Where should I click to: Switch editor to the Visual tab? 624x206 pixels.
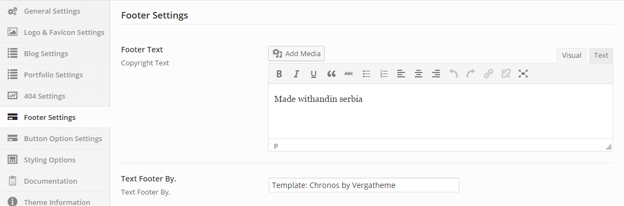click(x=572, y=56)
